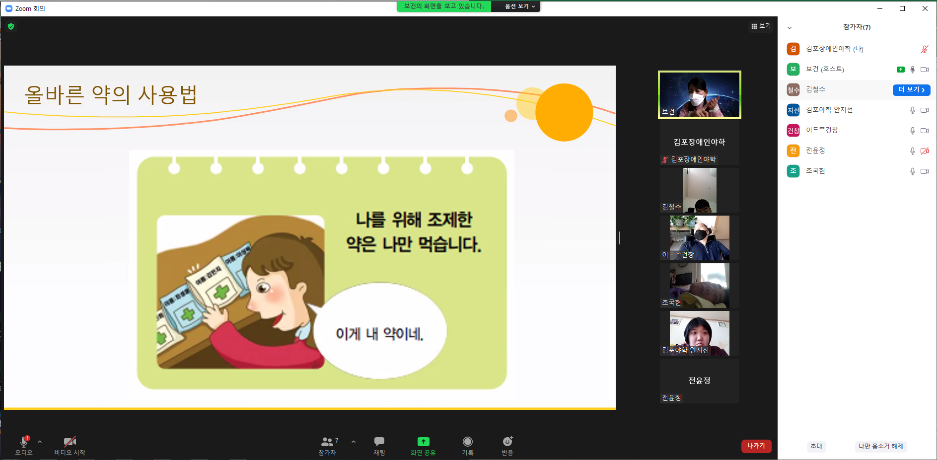This screenshot has height=460, width=937.
Task: Select the 김포야학 안지선 video thumbnail
Action: [x=700, y=333]
